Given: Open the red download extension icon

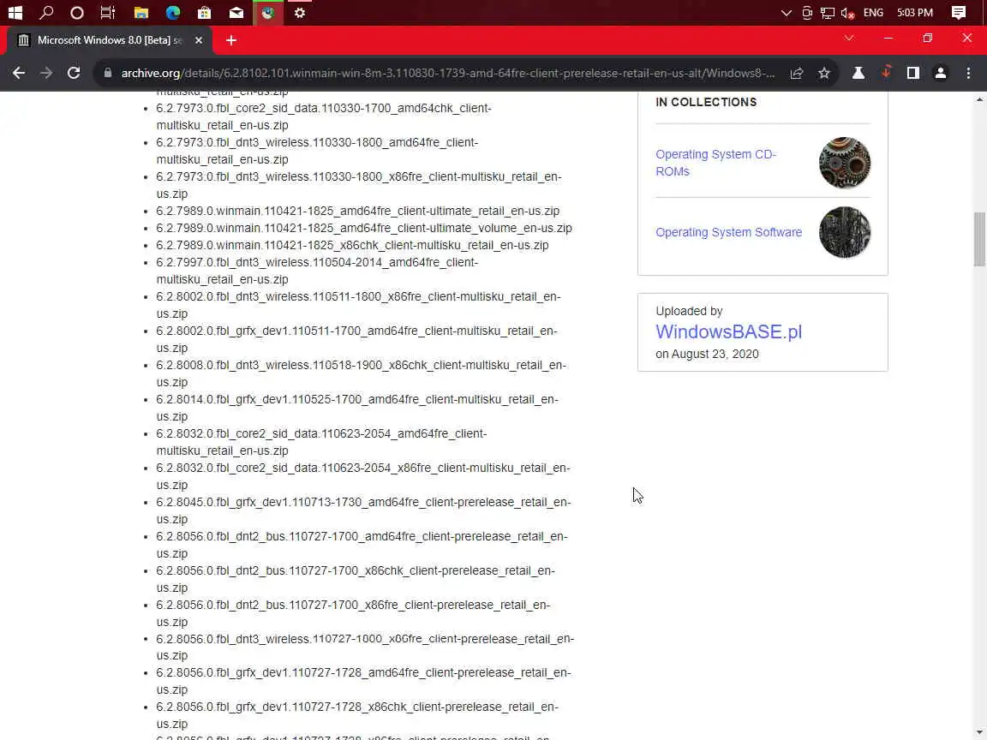Looking at the screenshot, I should 886,72.
